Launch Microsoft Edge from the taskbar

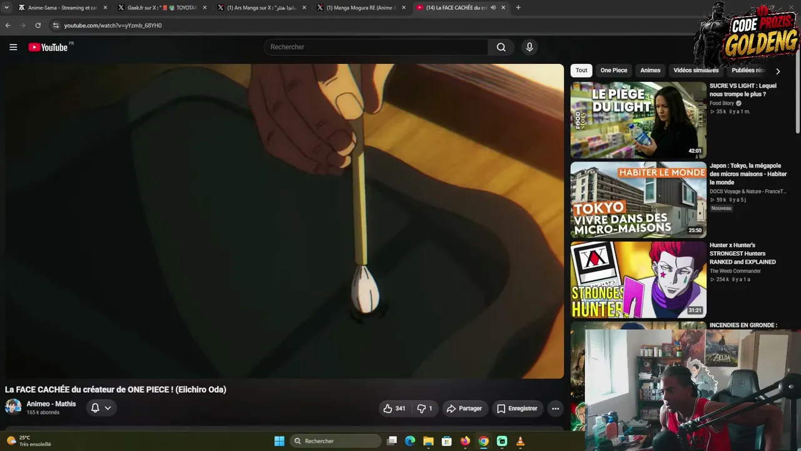click(410, 441)
